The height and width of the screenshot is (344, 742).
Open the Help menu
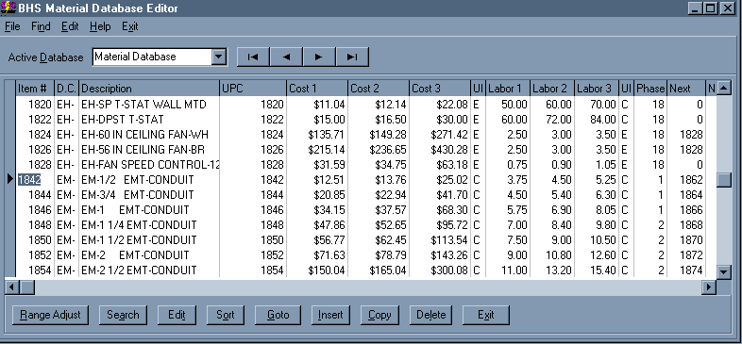tap(100, 26)
